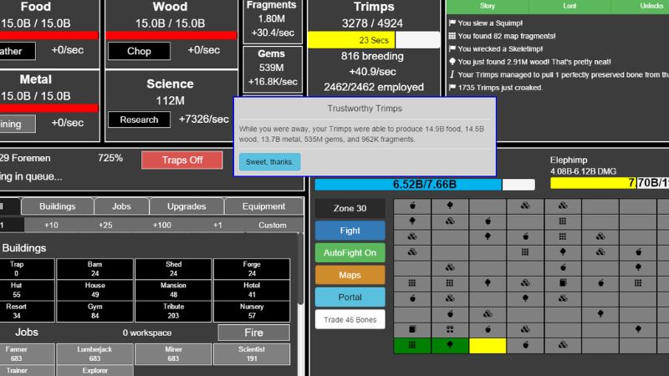The width and height of the screenshot is (669, 376).
Task: Click the flag icon beside the Squimp message
Action: (452, 23)
